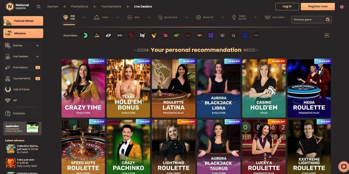This screenshot has width=349, height=174.
Task: Open the Live Dealers top navigation item
Action: click(x=143, y=7)
